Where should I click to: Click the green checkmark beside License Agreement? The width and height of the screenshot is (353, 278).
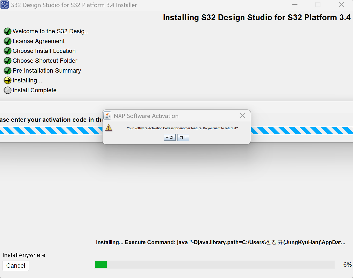coord(8,41)
